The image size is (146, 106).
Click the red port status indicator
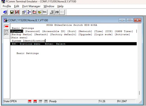(7, 26)
